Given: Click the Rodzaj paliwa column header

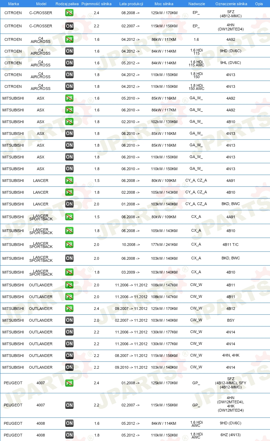Looking at the screenshot, I should pyautogui.click(x=67, y=3).
